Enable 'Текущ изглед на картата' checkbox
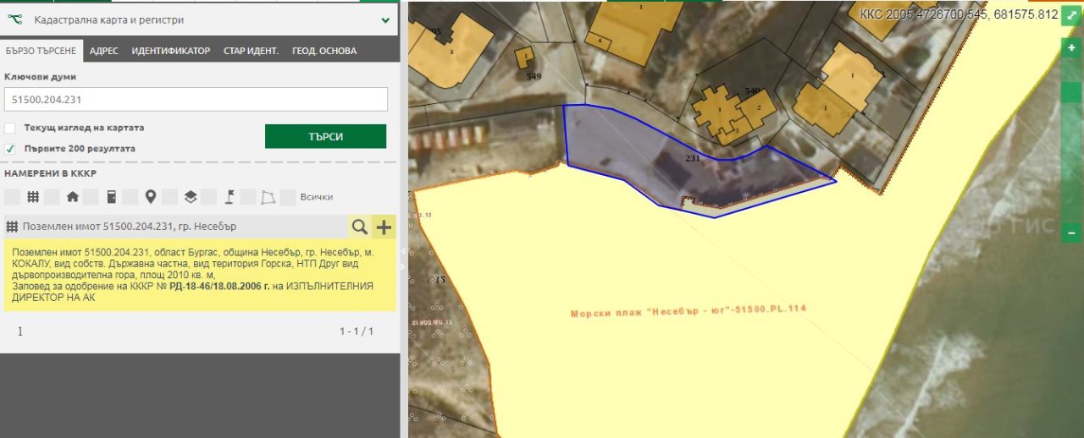Image resolution: width=1084 pixels, height=438 pixels. (x=10, y=128)
